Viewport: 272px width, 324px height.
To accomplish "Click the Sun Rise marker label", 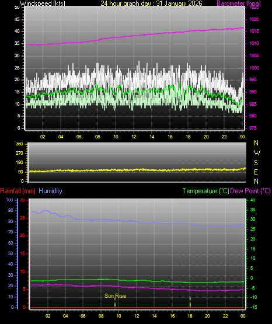I will 115,296.
